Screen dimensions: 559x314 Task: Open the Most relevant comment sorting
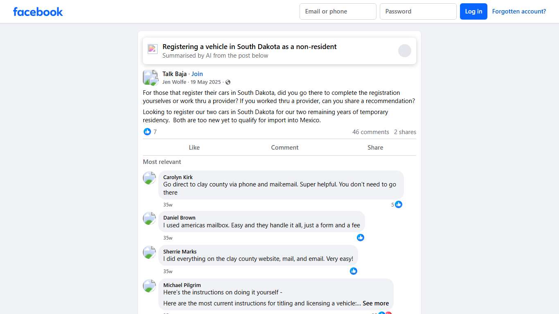point(162,162)
